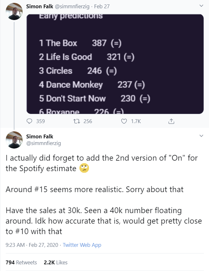The image size is (209, 271).
Task: Open the main tweet's more options chevron
Action: [201, 136]
